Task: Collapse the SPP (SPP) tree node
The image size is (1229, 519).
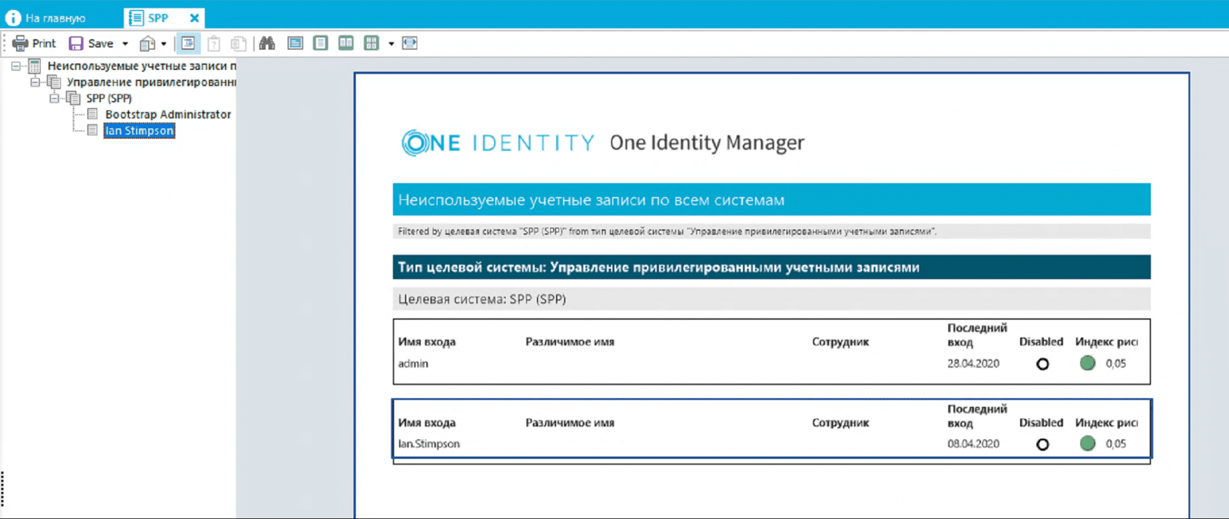Action: [54, 98]
